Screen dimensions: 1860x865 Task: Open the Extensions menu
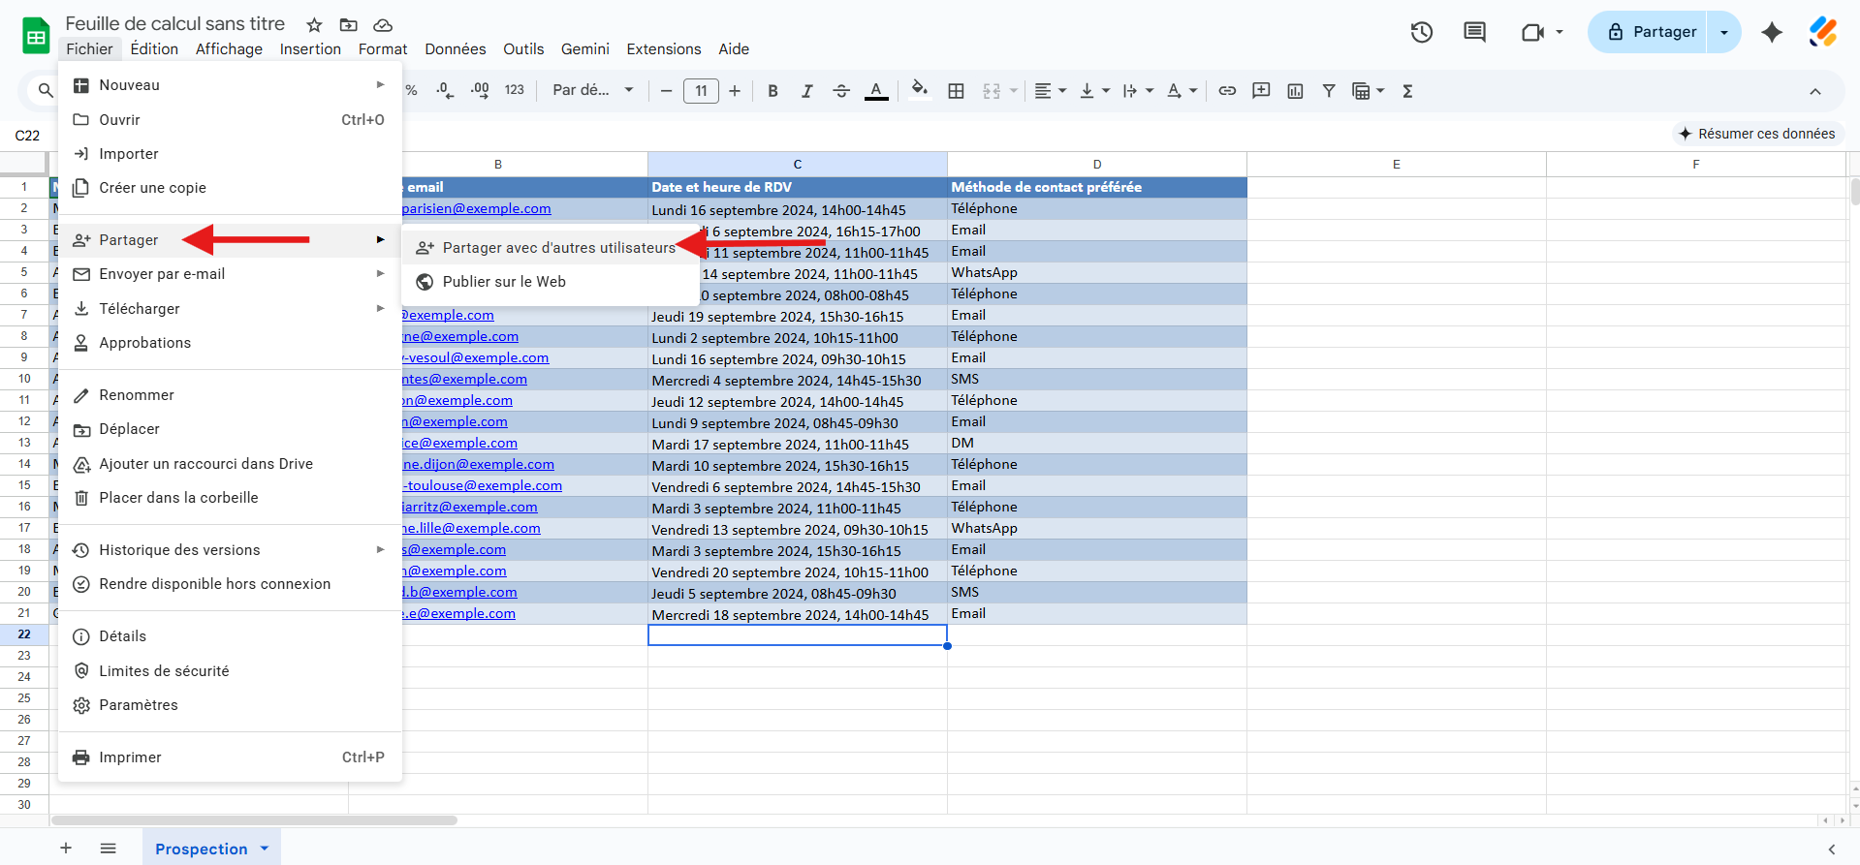click(664, 49)
